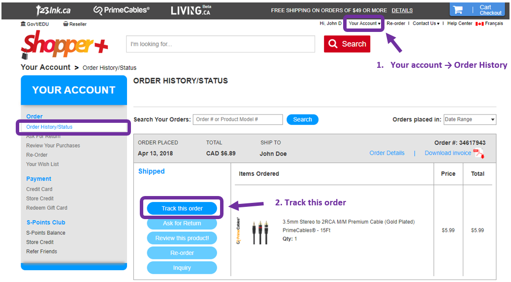Open the 123Ink.ca logo link
The height and width of the screenshot is (282, 511).
coord(53,10)
